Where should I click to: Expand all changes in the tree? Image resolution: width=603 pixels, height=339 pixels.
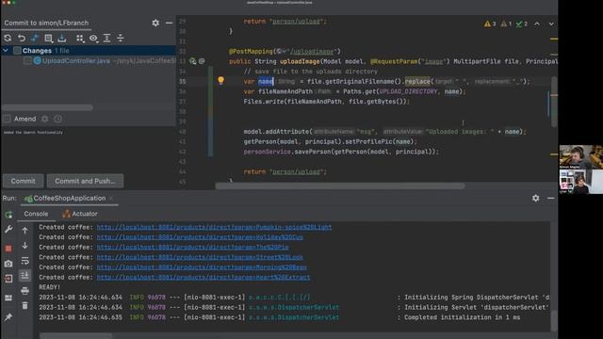[106, 38]
